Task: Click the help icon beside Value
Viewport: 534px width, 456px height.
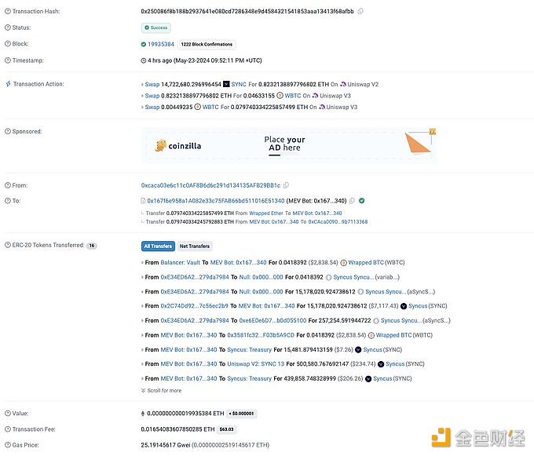Action: [8, 413]
